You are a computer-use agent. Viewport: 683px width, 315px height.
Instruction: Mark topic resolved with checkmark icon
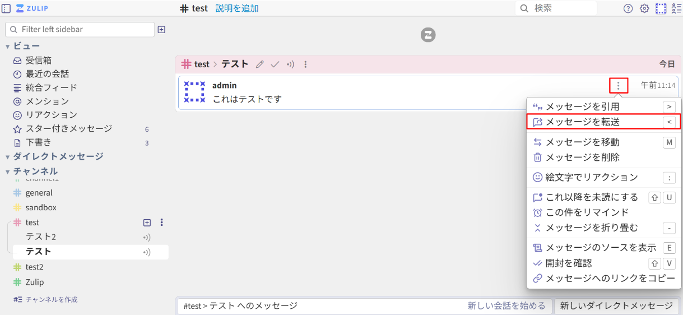coord(275,64)
